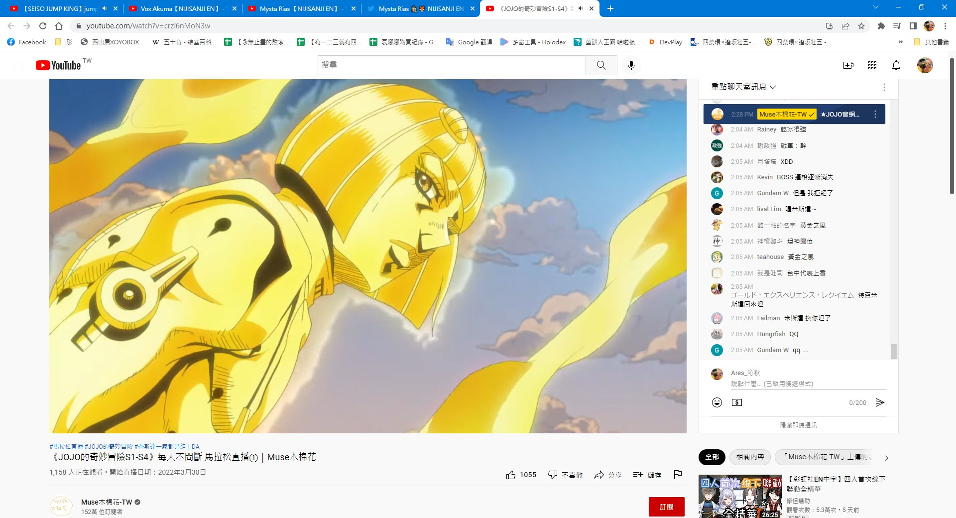Open Facebook bookmark
Image resolution: width=956 pixels, height=518 pixels.
pos(27,42)
